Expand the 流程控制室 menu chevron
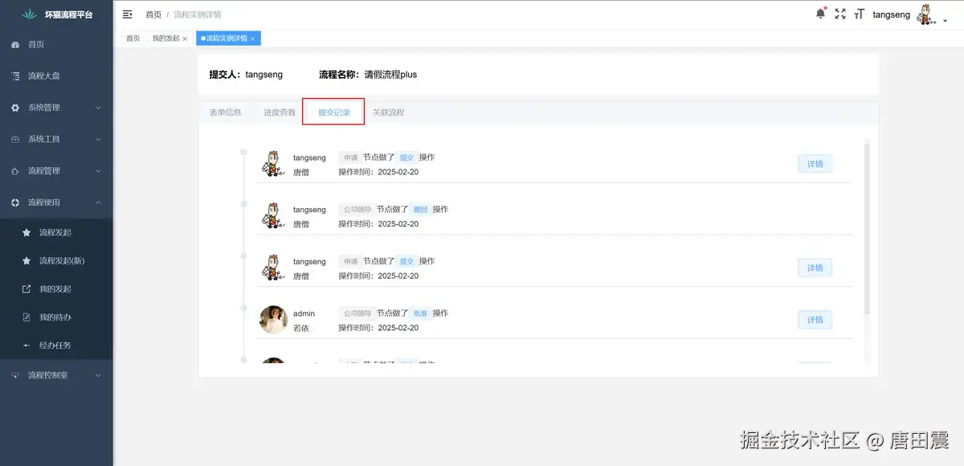This screenshot has height=466, width=964. [98, 375]
